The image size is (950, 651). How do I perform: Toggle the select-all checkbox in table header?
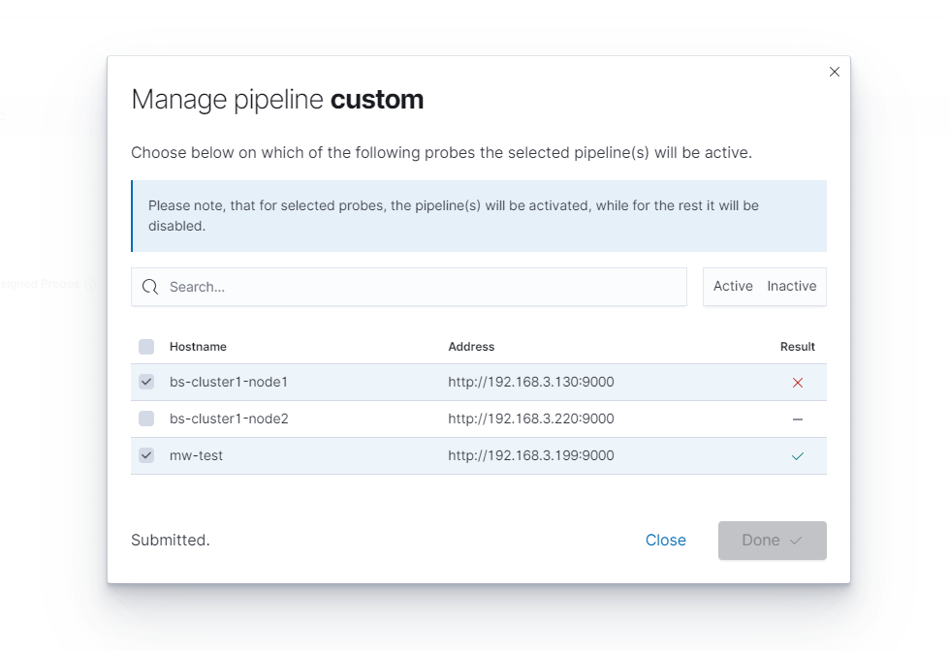pyautogui.click(x=146, y=347)
